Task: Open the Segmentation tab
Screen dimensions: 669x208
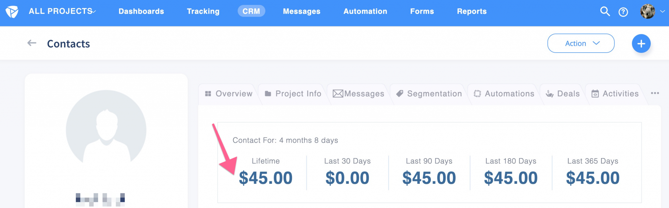Action: pos(429,94)
